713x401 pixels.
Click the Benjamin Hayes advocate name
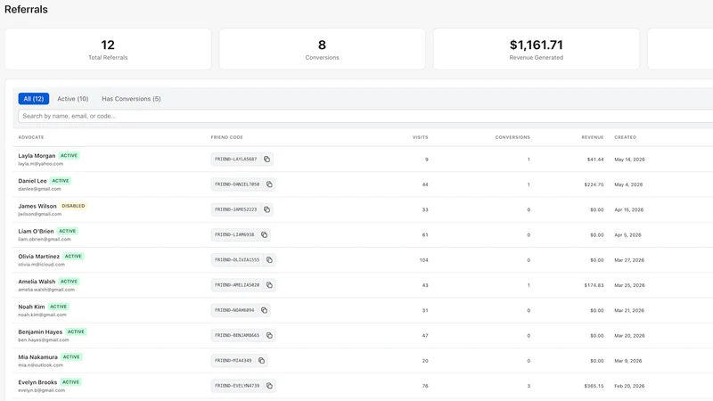coord(40,331)
